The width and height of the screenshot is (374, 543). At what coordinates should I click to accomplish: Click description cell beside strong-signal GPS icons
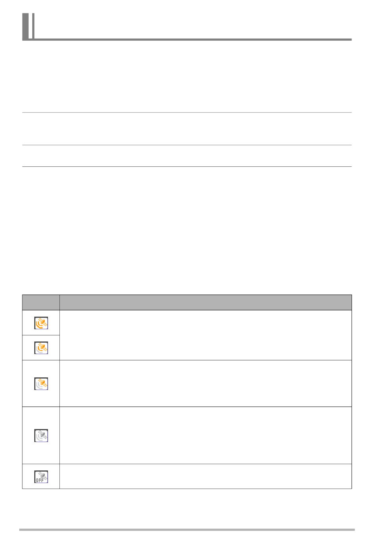206,335
